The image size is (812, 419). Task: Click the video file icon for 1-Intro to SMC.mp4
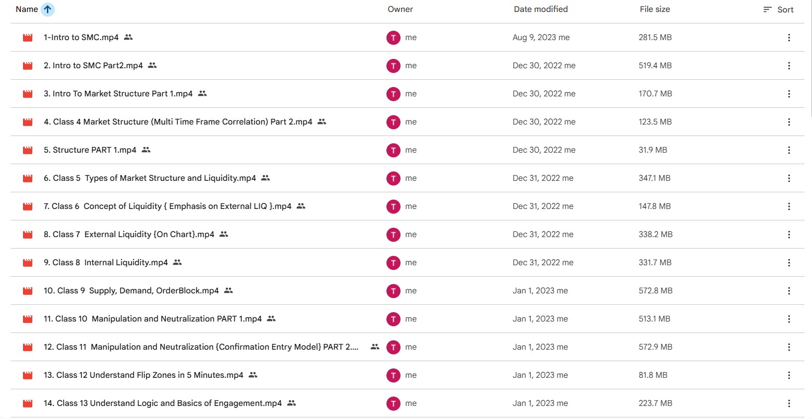point(28,38)
